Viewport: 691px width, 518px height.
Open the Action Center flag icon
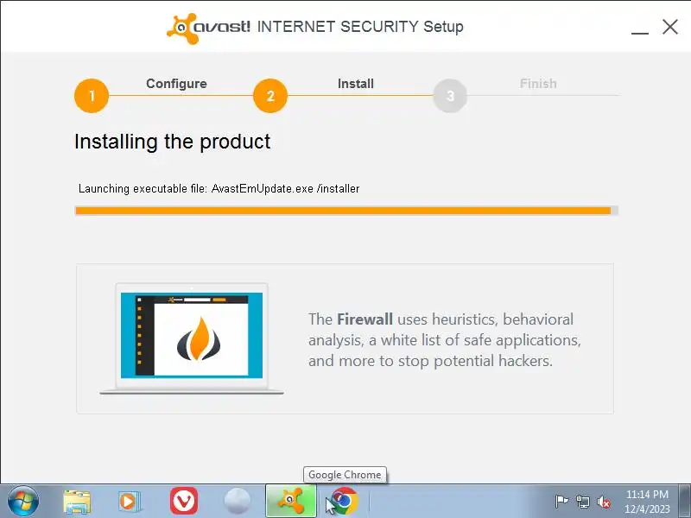coord(561,502)
